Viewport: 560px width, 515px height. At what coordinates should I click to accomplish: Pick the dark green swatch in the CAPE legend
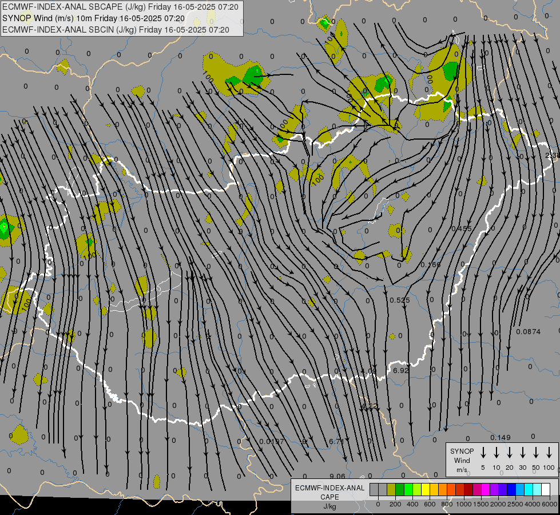pos(400,490)
